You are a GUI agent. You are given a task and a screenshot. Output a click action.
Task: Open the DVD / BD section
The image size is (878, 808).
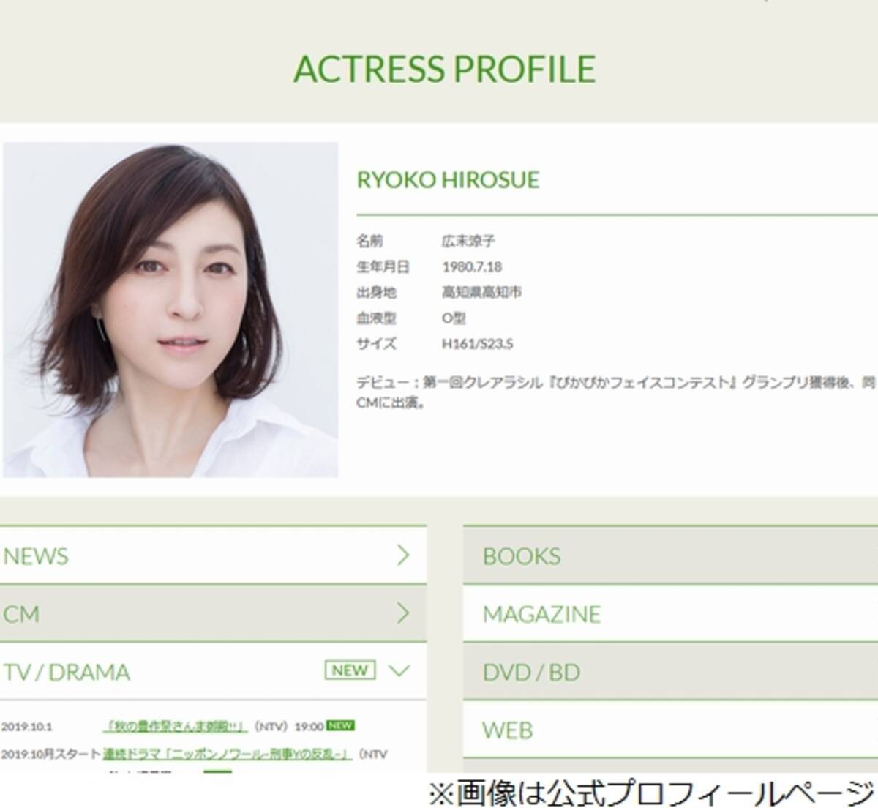tap(670, 671)
